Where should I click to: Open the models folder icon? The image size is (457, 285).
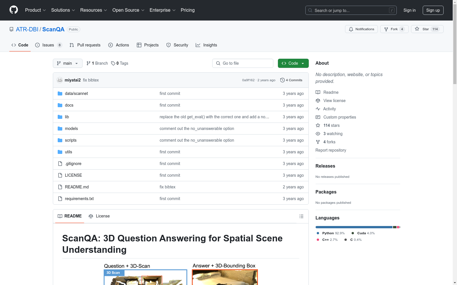[60, 129]
